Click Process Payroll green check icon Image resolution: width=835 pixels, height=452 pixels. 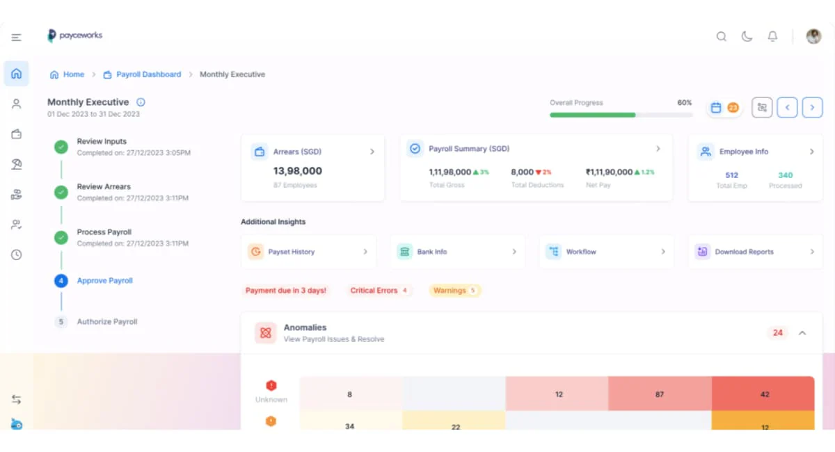click(61, 238)
